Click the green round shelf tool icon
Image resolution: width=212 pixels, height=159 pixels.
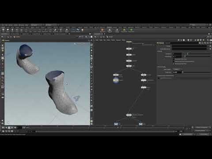coord(131,30)
